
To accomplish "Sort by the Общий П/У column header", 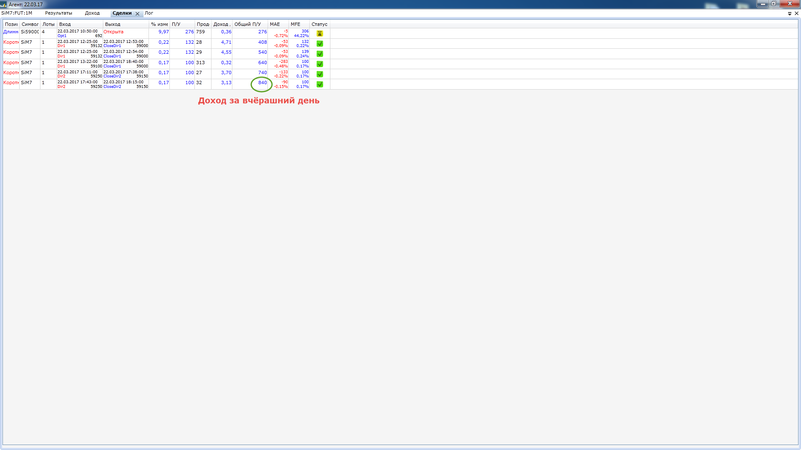I will [x=247, y=24].
